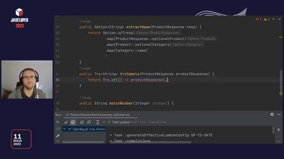
Task: Go to next highlighted error arrow
Action: (279, 19)
